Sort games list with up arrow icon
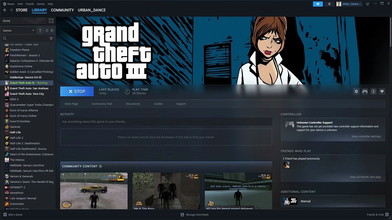This screenshot has height=220, width=392. 40,31
